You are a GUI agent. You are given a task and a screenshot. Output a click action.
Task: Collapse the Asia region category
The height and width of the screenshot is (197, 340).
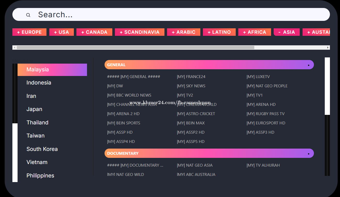[287, 32]
